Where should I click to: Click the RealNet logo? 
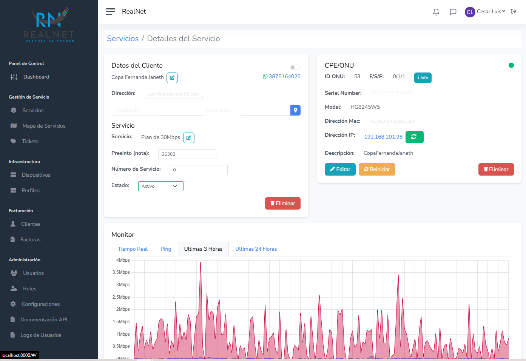(49, 25)
